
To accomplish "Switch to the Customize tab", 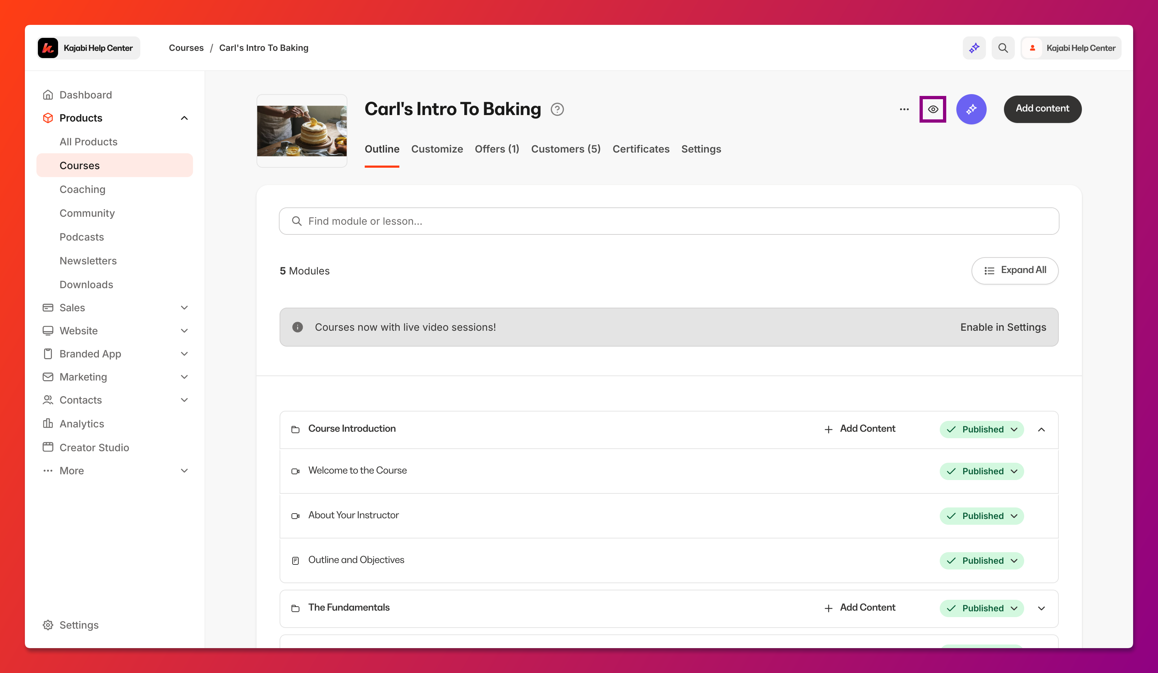I will click(437, 149).
